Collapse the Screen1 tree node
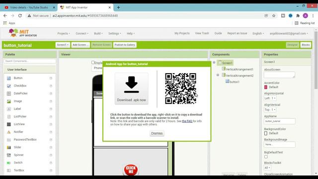The height and width of the screenshot is (179, 318). pos(214,63)
